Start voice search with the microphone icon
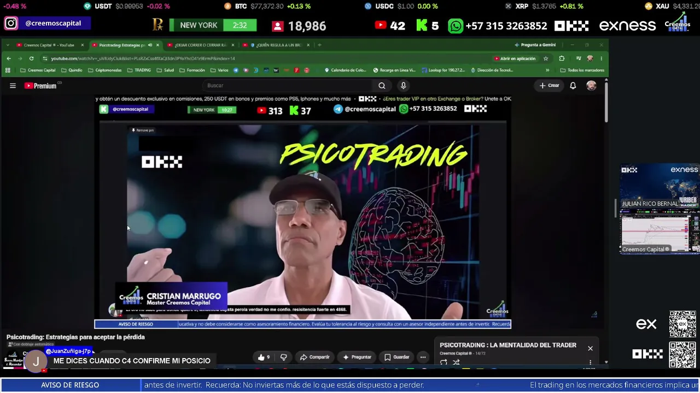This screenshot has height=393, width=700. click(403, 86)
